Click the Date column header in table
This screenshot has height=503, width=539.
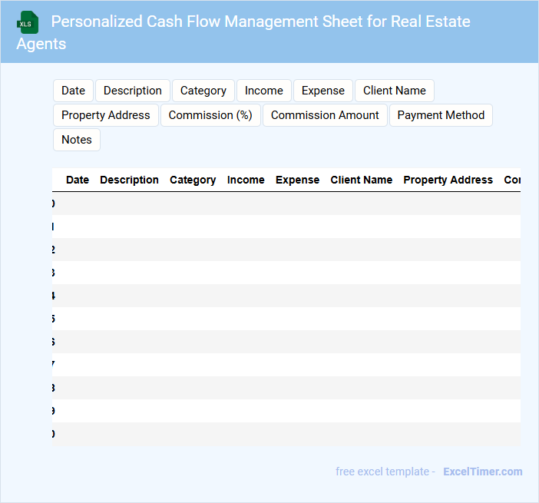(x=78, y=180)
